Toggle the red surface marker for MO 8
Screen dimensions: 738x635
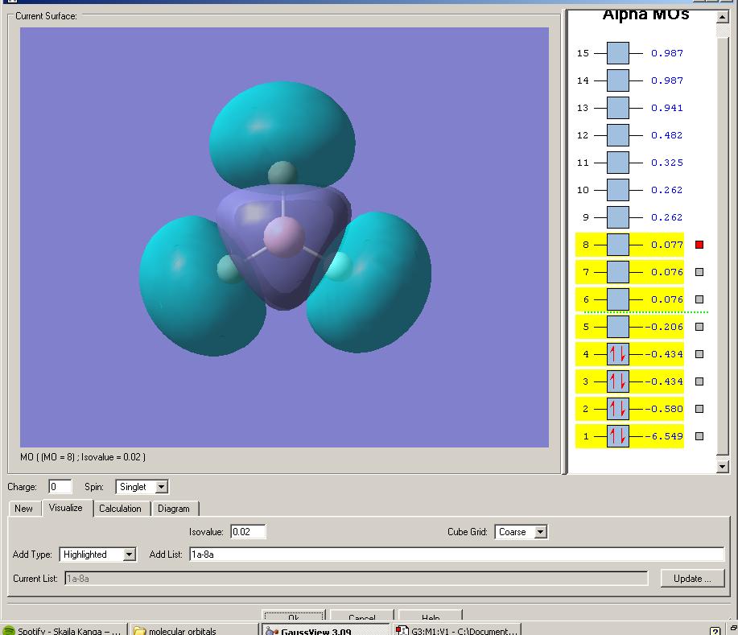point(699,245)
